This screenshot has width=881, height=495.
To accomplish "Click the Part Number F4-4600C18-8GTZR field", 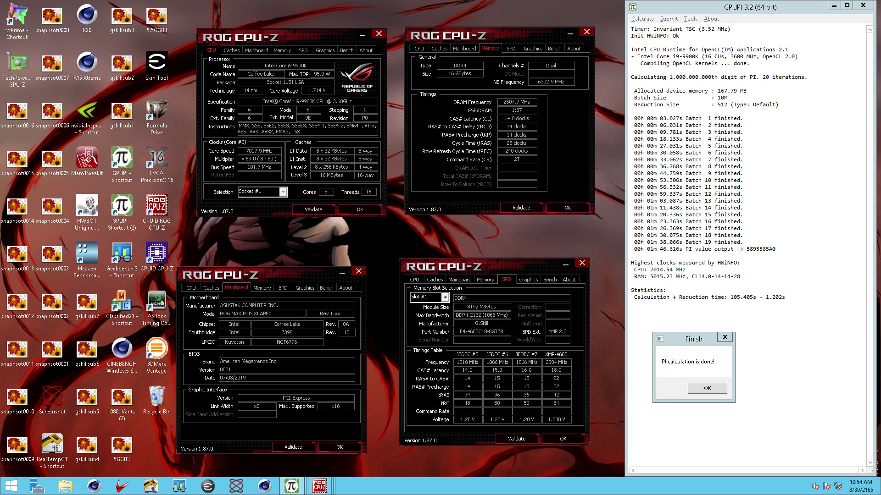I will pos(482,331).
